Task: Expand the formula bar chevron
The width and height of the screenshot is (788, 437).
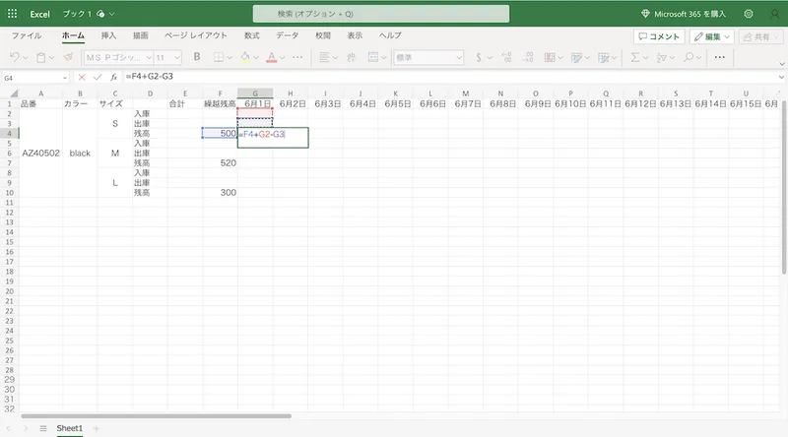Action: [781, 77]
